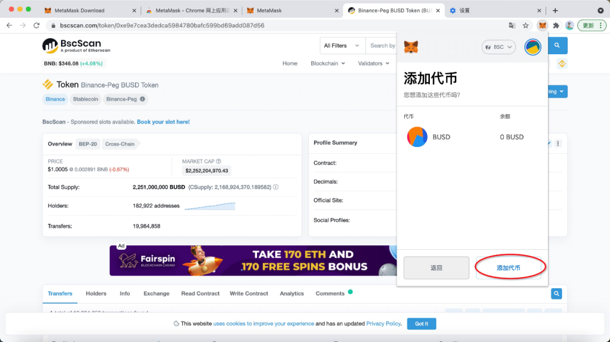The image size is (610, 342).
Task: Open the Info tab
Action: point(125,294)
